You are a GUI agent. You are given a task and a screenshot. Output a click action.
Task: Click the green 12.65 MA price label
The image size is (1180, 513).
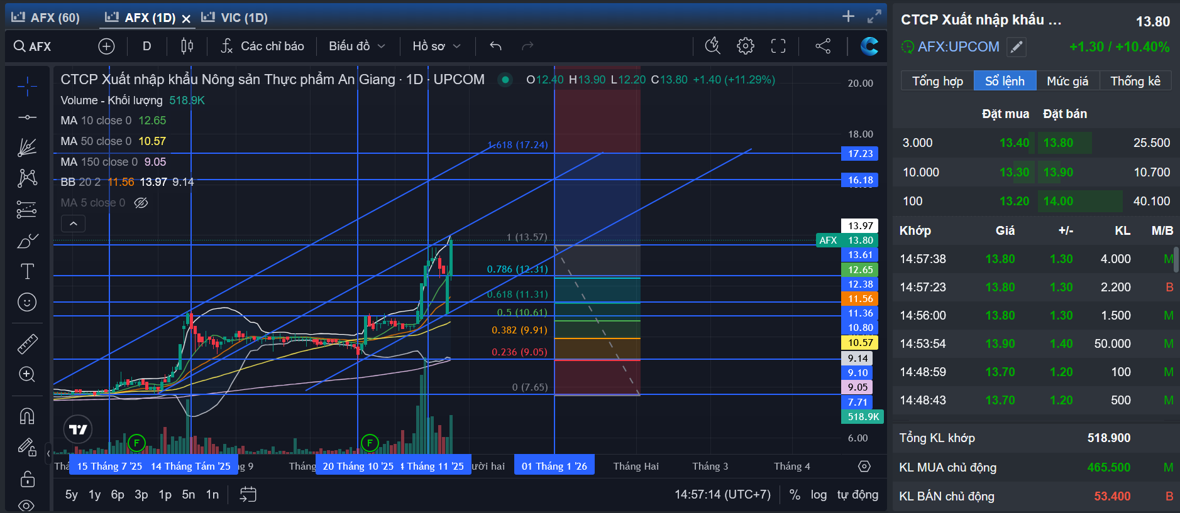[860, 270]
